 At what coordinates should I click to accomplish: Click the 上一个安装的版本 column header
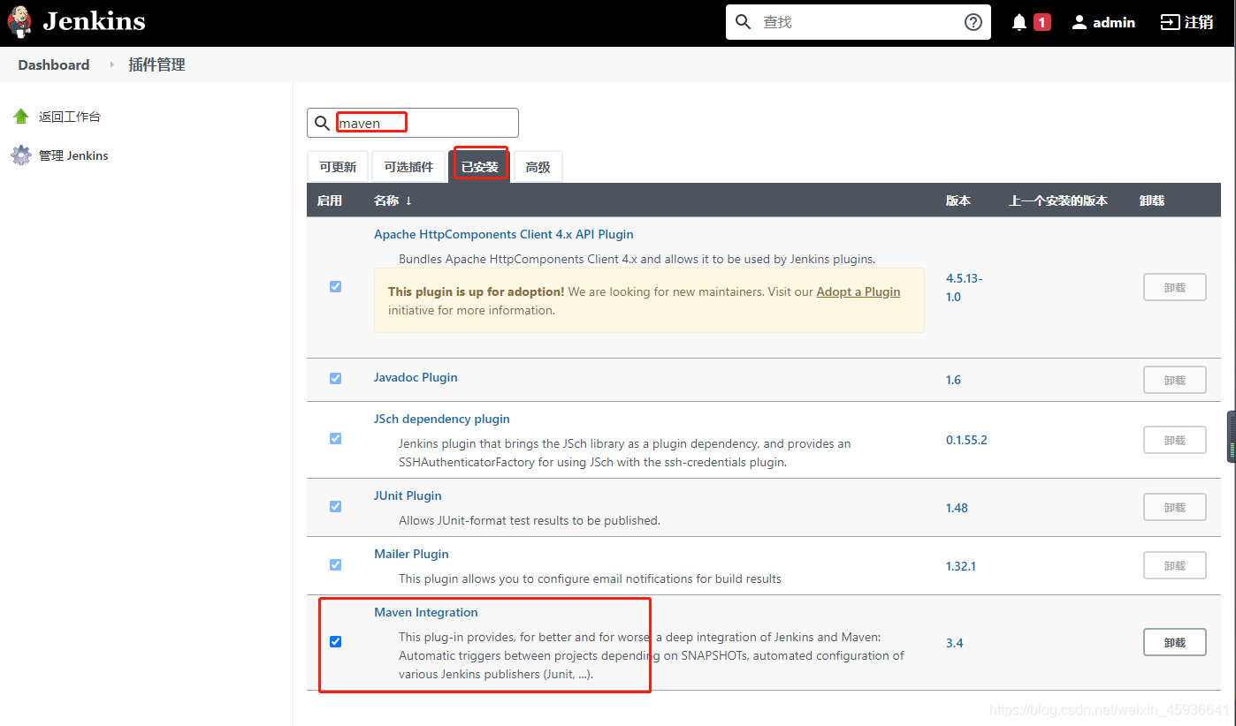coord(1058,200)
